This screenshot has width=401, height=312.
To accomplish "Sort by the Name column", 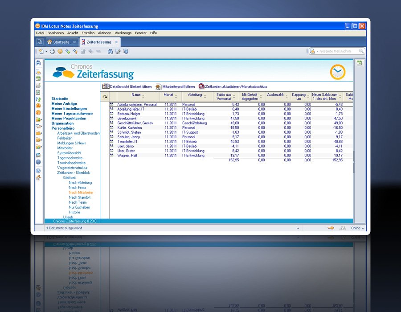I will tap(136, 95).
